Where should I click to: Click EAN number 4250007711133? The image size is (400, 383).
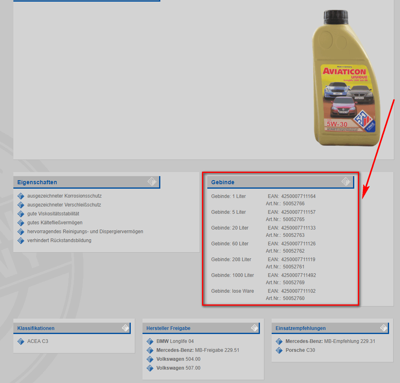tap(298, 228)
